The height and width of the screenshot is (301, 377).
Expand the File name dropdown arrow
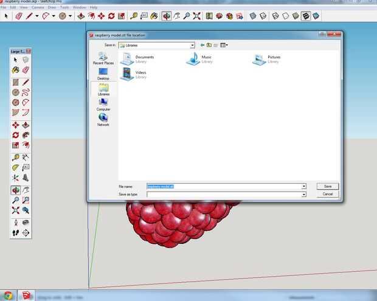(x=304, y=186)
